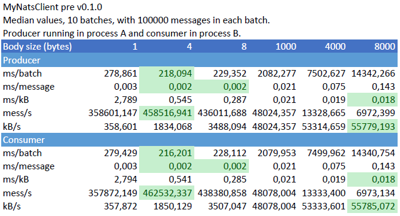Select Producer kB/s cell 358,601
The height and width of the screenshot is (216, 400).
(x=121, y=126)
